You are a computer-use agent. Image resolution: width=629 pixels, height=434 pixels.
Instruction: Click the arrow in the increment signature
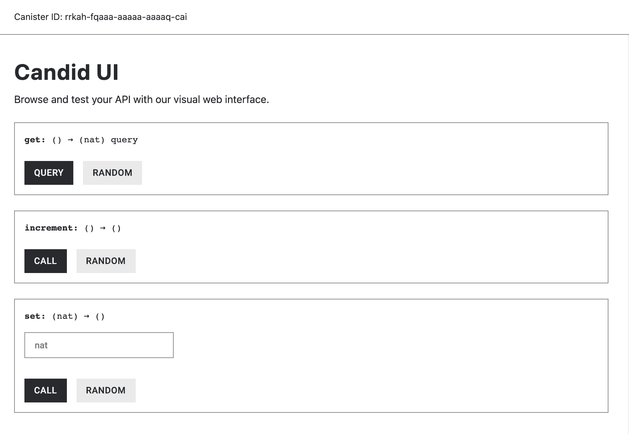click(x=103, y=228)
